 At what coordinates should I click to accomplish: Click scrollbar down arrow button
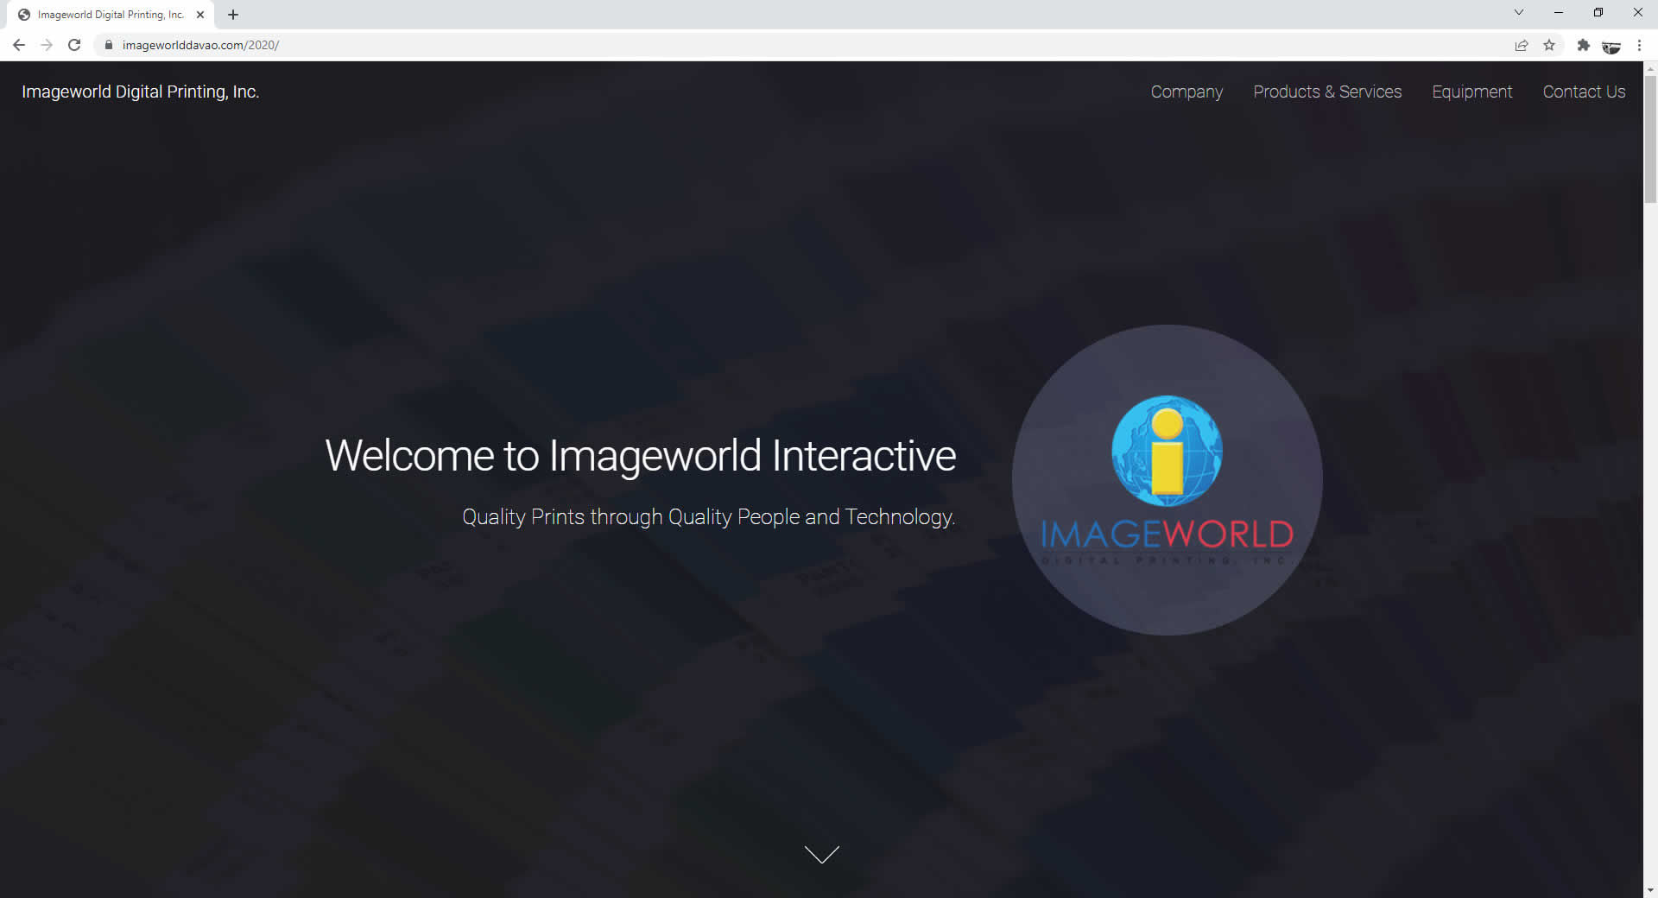tap(1650, 890)
